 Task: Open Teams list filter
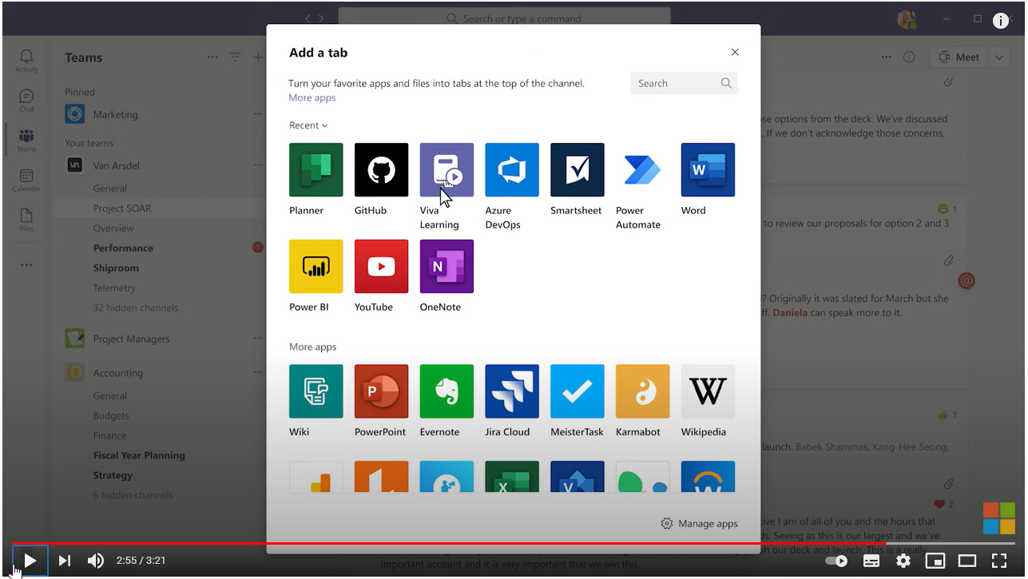235,57
